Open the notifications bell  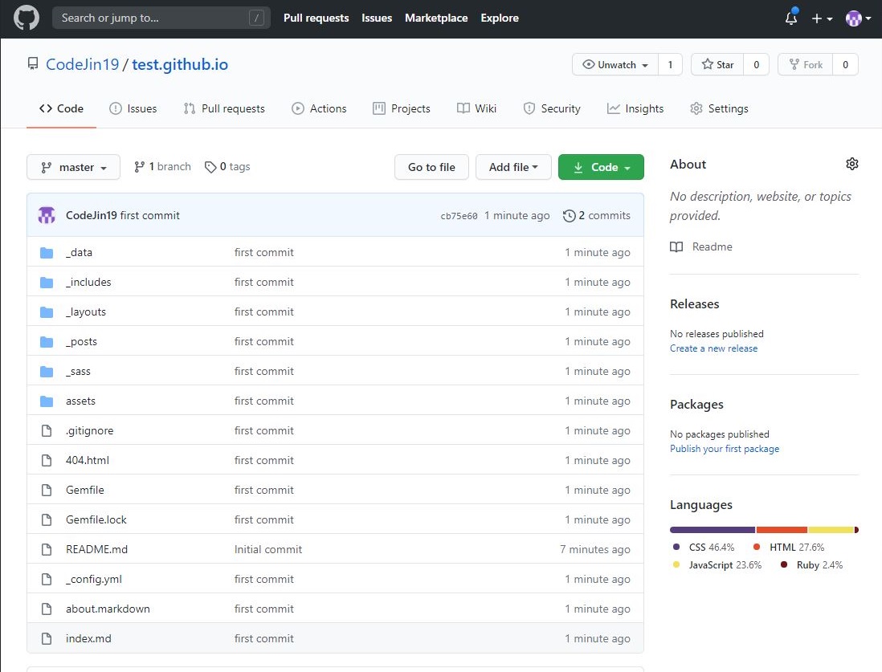[x=791, y=18]
